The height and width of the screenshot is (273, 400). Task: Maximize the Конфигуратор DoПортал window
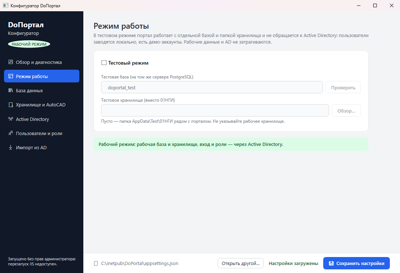tap(375, 5)
